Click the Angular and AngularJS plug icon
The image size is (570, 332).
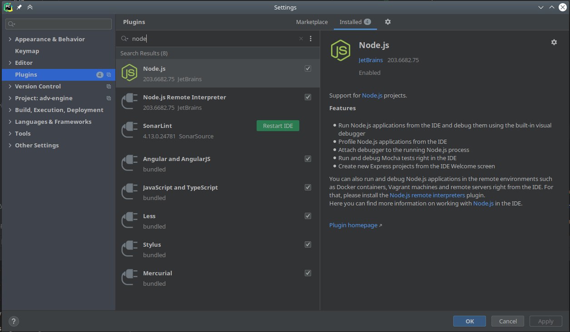coord(129,163)
